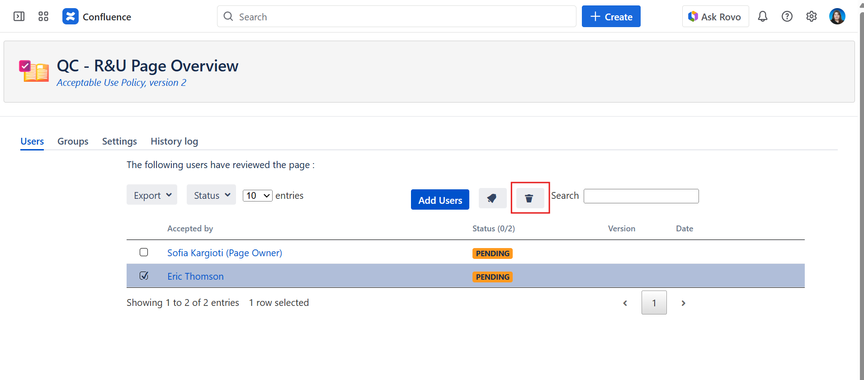Viewport: 864px width, 380px height.
Task: Uncheck the Eric Thomson row checkbox
Action: [144, 276]
